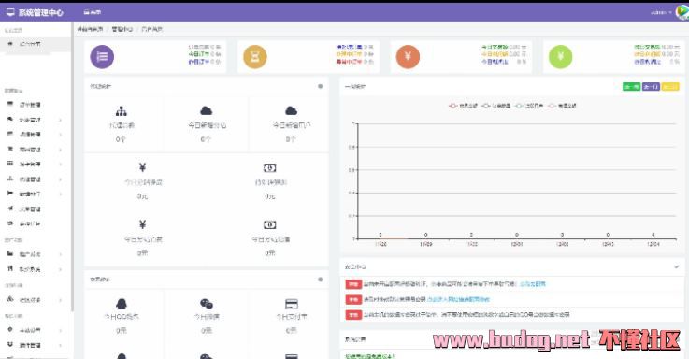Click the QQ penguin payment icon
Image resolution: width=689 pixels, height=359 pixels.
pos(122,304)
